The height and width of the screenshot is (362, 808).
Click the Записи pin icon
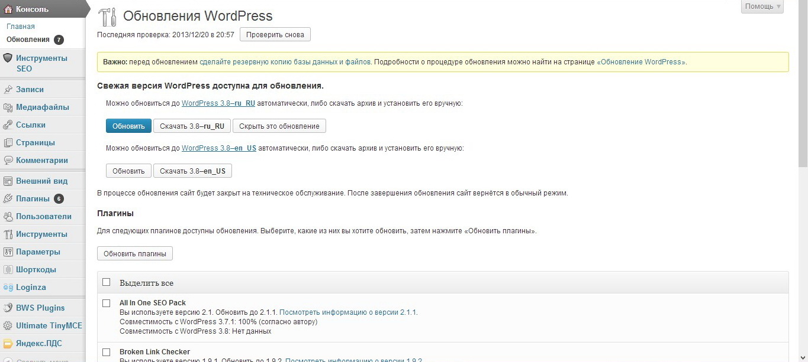pos(8,89)
